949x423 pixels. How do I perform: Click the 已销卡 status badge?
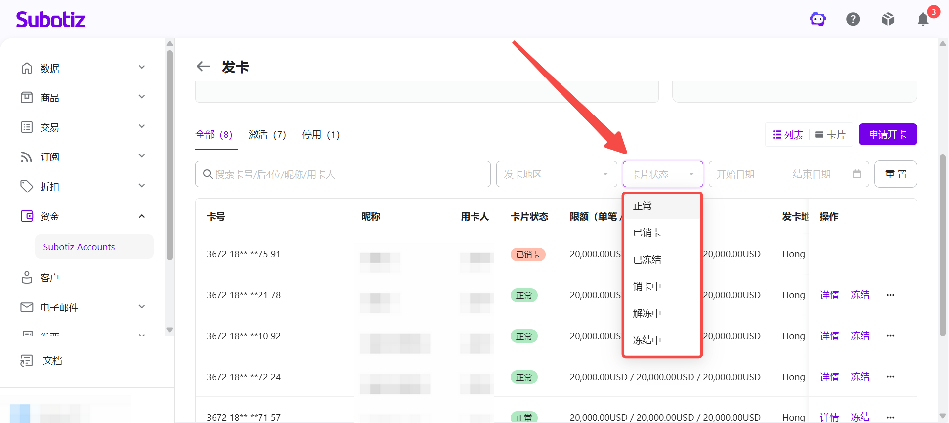tap(528, 254)
